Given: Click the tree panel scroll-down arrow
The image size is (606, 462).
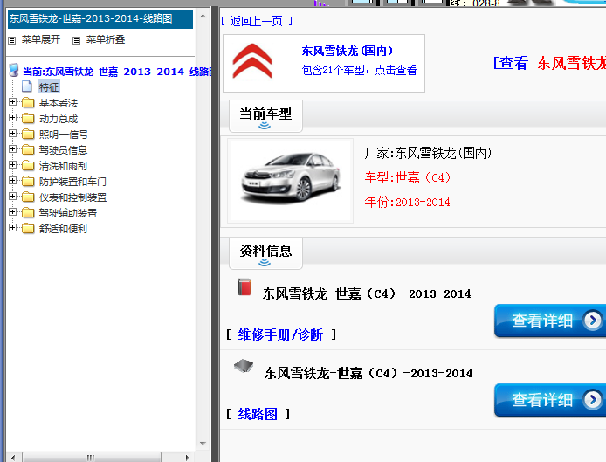Looking at the screenshot, I should pyautogui.click(x=203, y=444).
